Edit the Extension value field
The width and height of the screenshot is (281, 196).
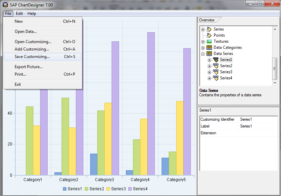(258, 133)
